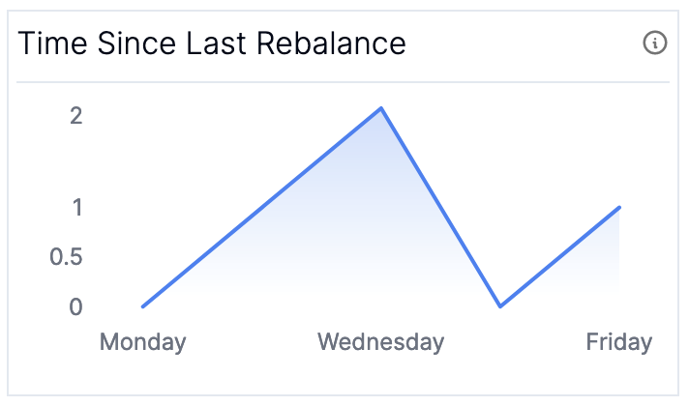Click the Wednesday x-axis label
689x406 pixels.
pyautogui.click(x=381, y=342)
